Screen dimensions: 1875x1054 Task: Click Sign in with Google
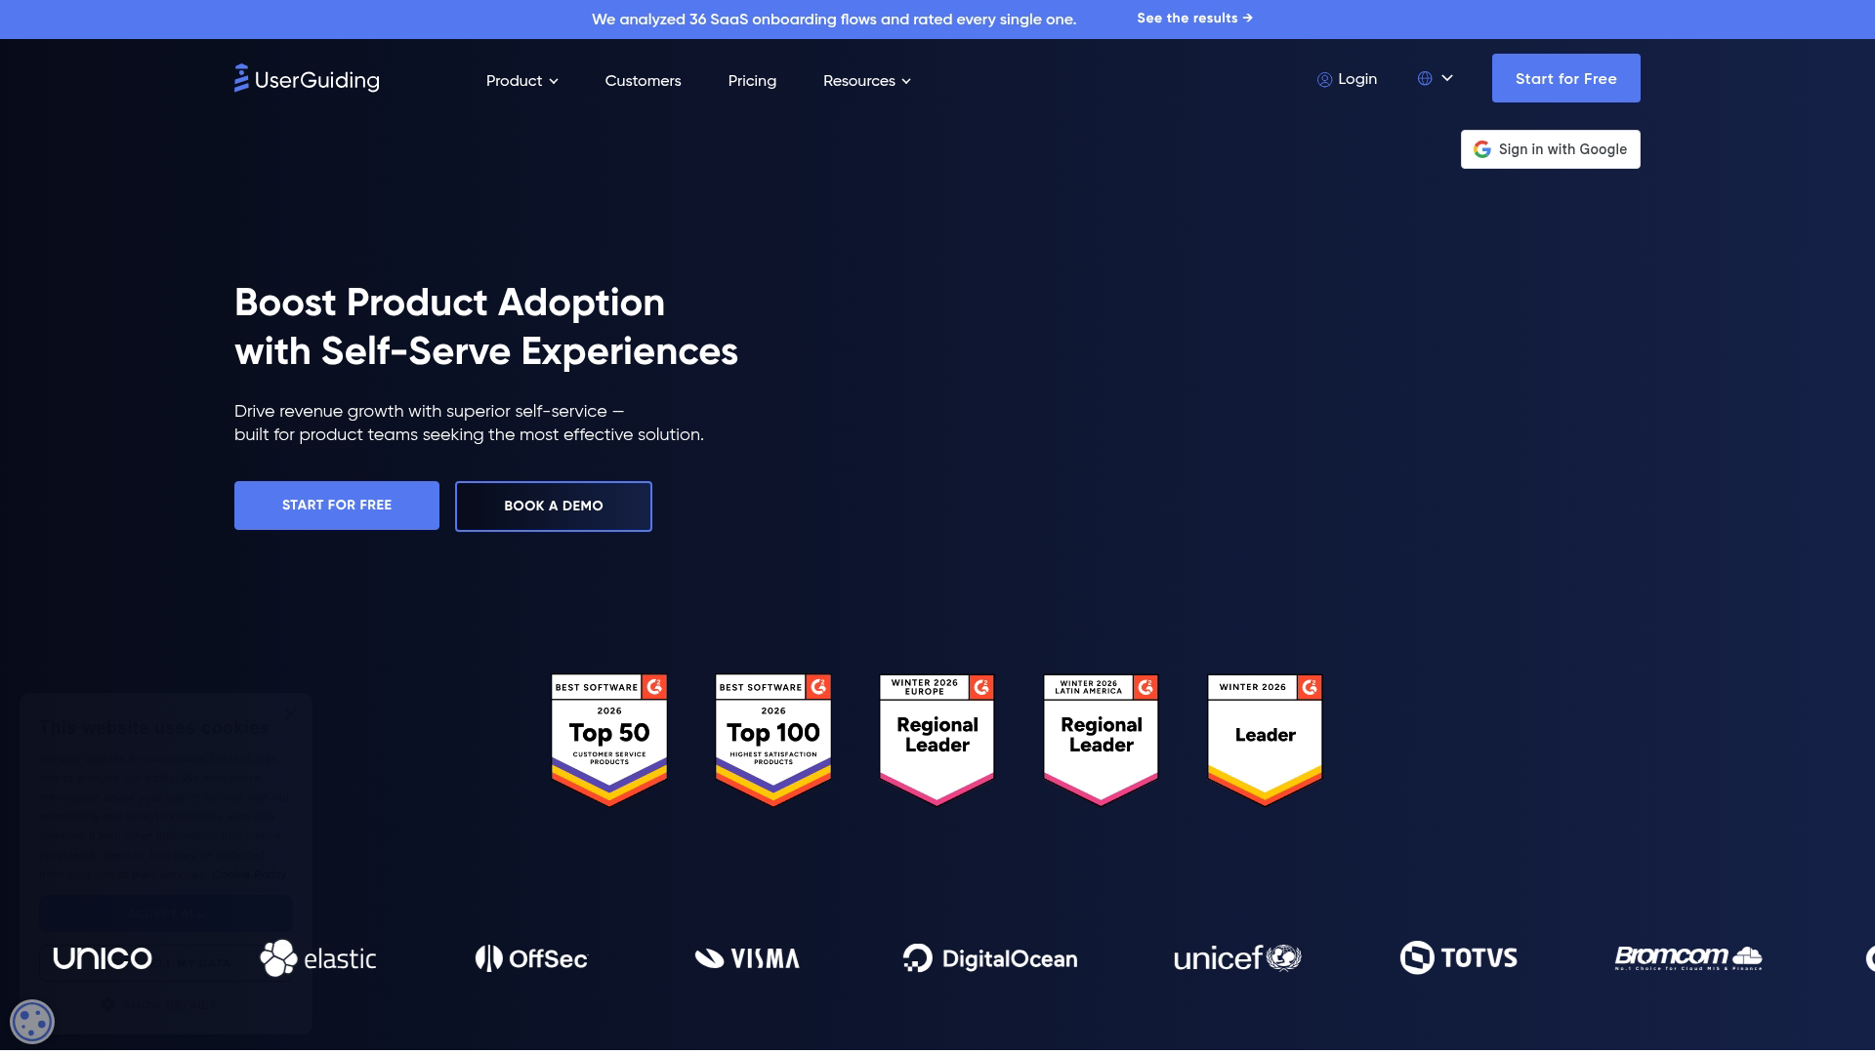click(x=1551, y=149)
